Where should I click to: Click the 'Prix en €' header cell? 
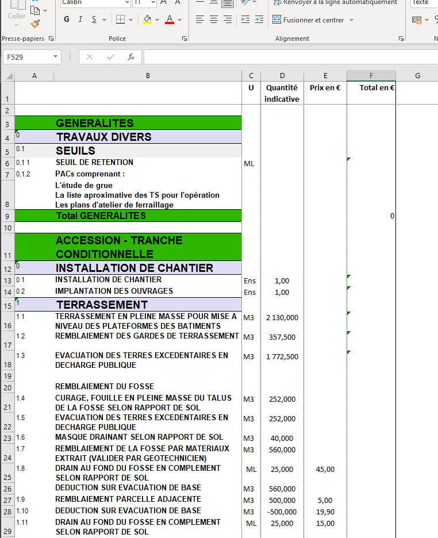tap(325, 93)
